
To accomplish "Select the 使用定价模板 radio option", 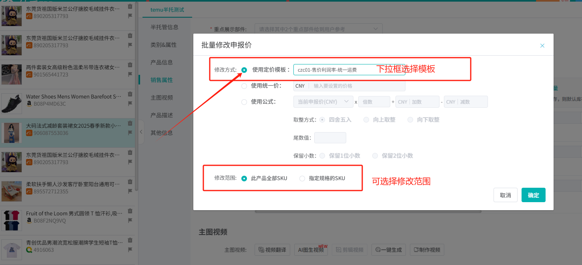I will coord(244,70).
